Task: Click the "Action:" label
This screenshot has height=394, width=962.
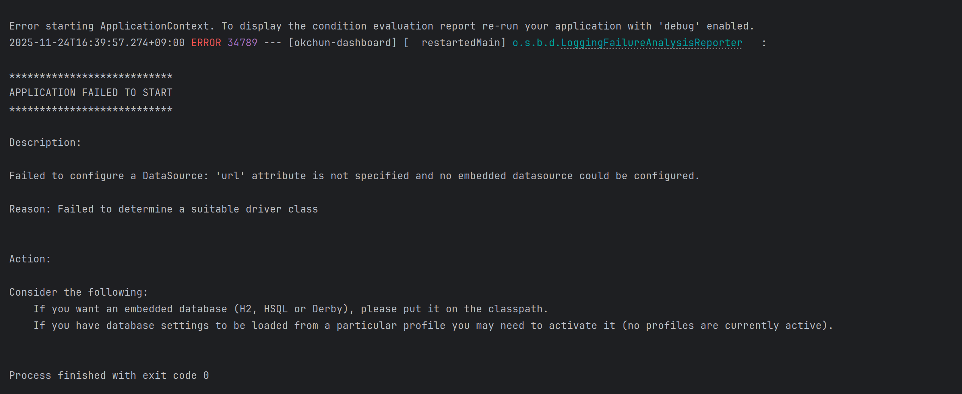Action: coord(30,259)
